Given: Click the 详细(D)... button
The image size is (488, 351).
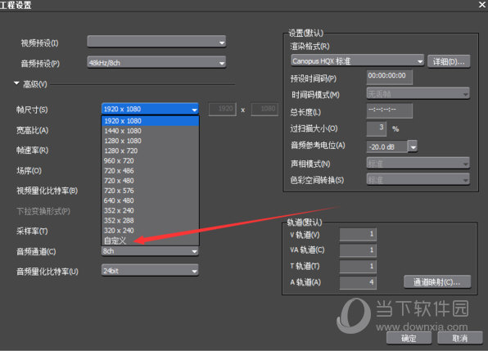Looking at the screenshot, I should click(449, 61).
